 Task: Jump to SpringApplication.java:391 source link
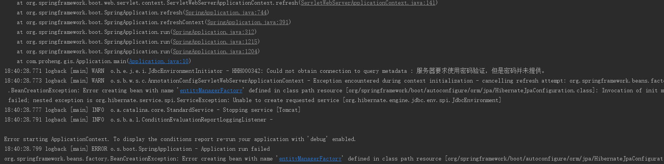(248, 22)
